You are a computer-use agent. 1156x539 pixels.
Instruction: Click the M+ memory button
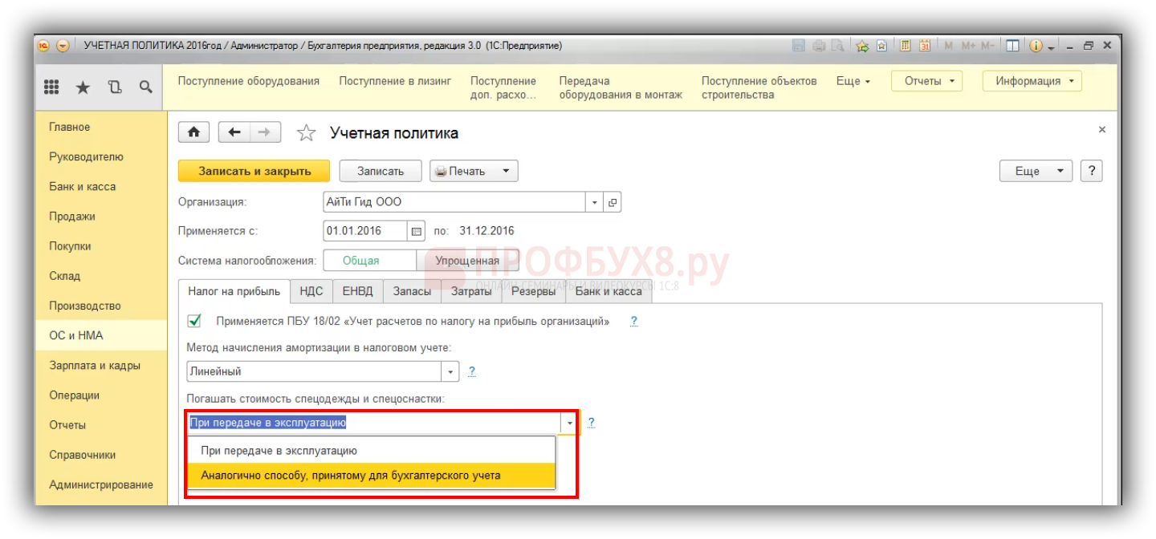tap(967, 46)
